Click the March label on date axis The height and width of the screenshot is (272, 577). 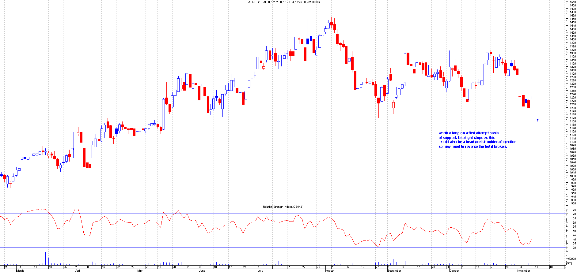pos(20,270)
